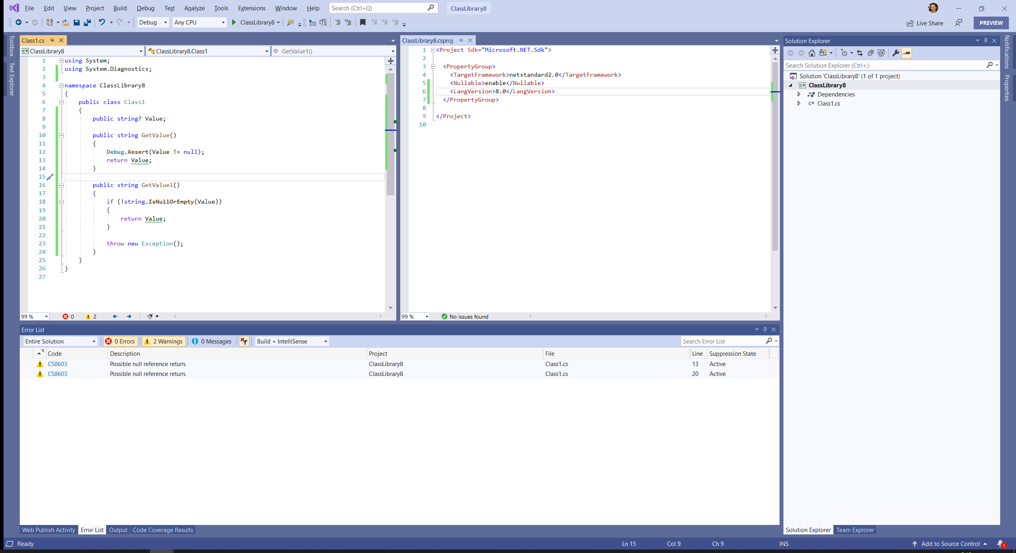The image size is (1016, 553).
Task: Click the Live Share button
Action: tap(925, 23)
